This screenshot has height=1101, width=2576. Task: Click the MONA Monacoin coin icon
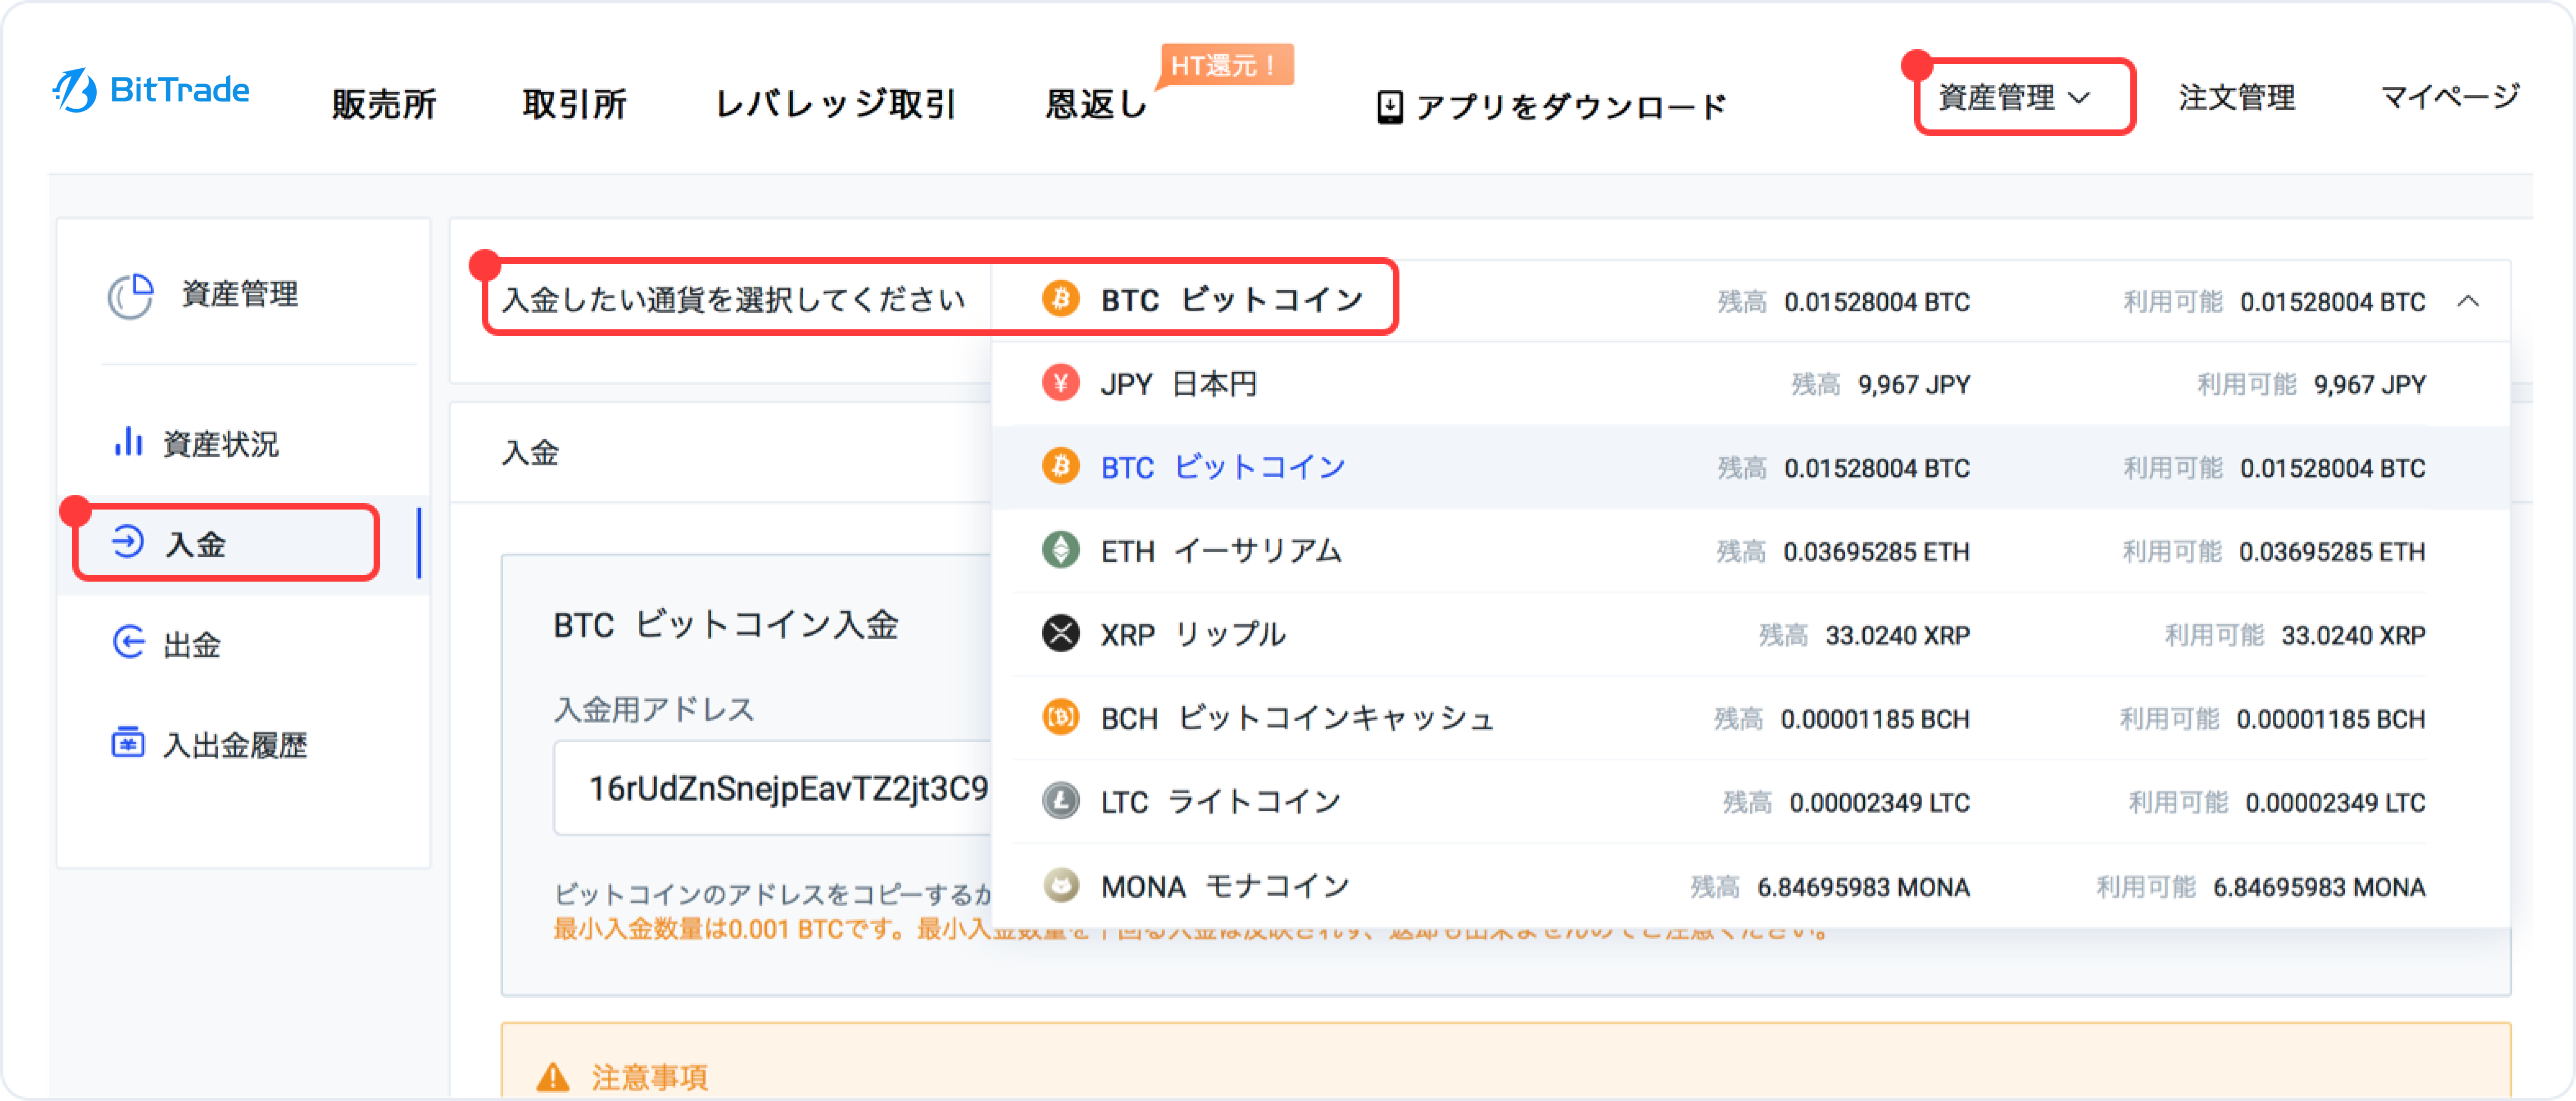pos(1060,885)
